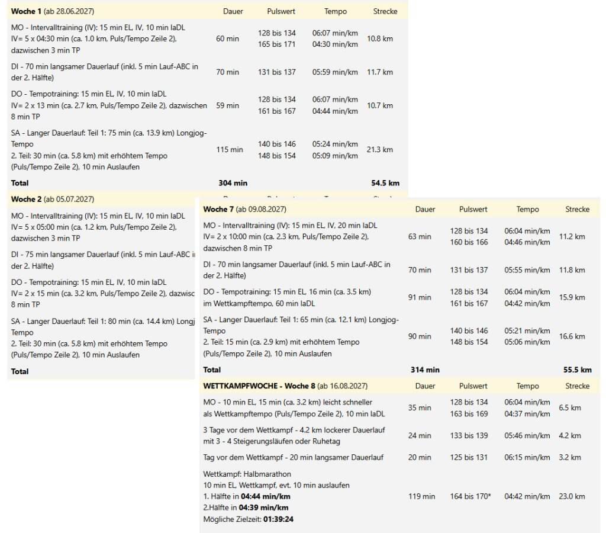The image size is (606, 533).
Task: Click the '55.5 km' total distance
Action: (578, 370)
